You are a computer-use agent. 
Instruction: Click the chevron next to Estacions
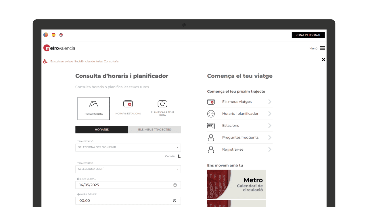tap(270, 126)
